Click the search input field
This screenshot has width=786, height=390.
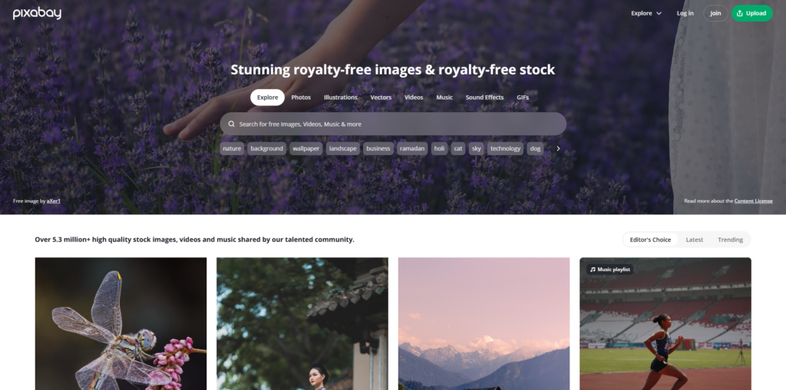[x=393, y=124]
